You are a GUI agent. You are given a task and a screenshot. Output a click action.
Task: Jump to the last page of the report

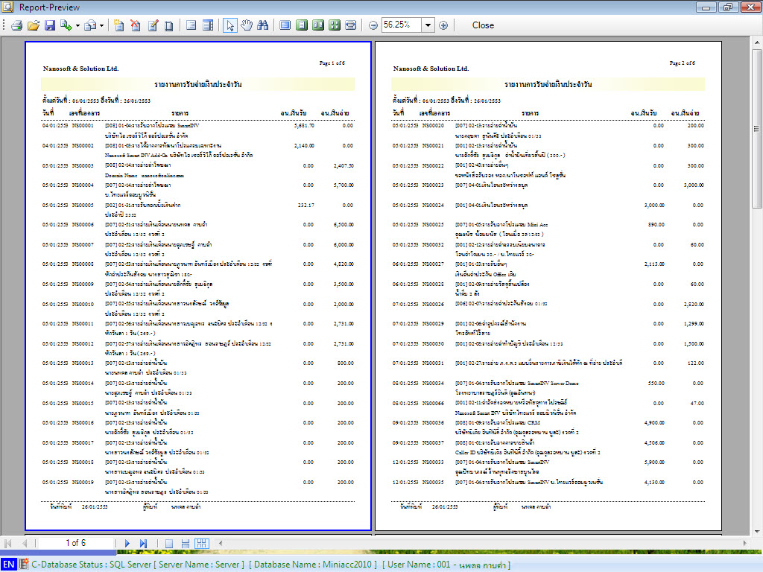tap(143, 543)
